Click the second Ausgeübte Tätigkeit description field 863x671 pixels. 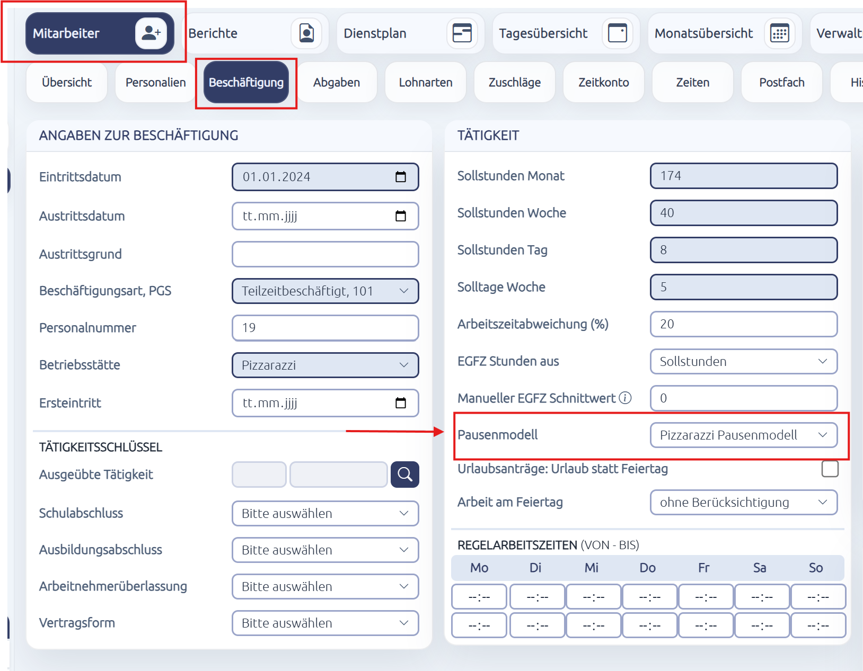coord(339,475)
